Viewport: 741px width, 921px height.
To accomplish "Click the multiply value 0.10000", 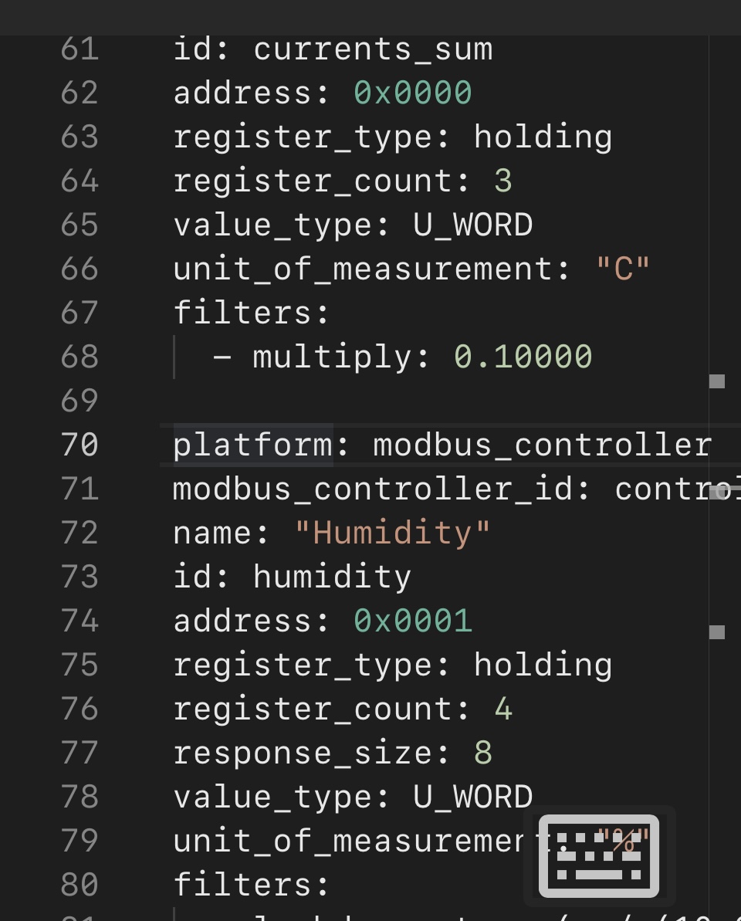I will pyautogui.click(x=523, y=357).
